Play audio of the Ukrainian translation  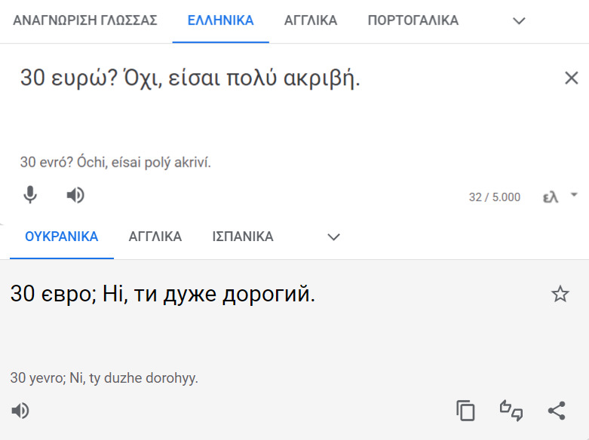pos(20,411)
